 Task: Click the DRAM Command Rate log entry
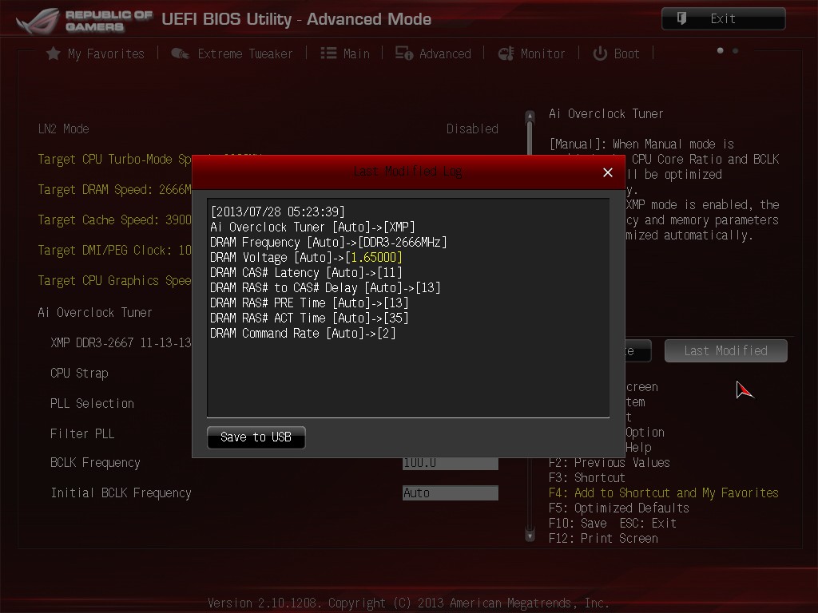coord(303,333)
